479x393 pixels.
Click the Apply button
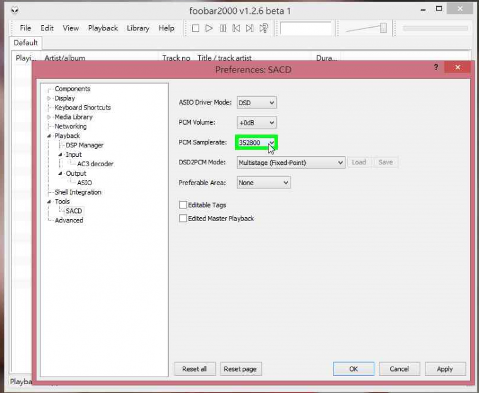coord(445,369)
